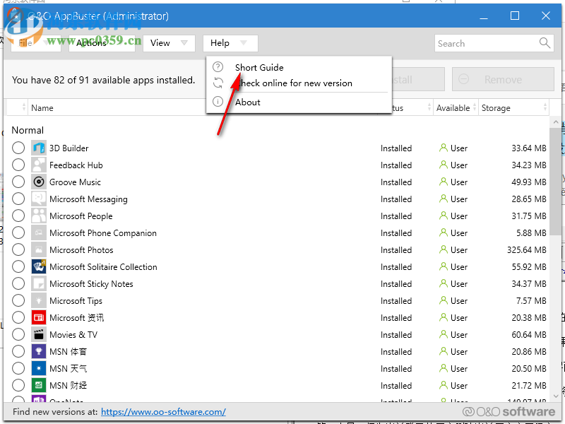Image resolution: width=565 pixels, height=424 pixels.
Task: Choose Check online for new version
Action: click(x=294, y=83)
